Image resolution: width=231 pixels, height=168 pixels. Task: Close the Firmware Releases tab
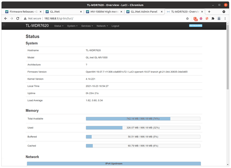tap(41, 12)
